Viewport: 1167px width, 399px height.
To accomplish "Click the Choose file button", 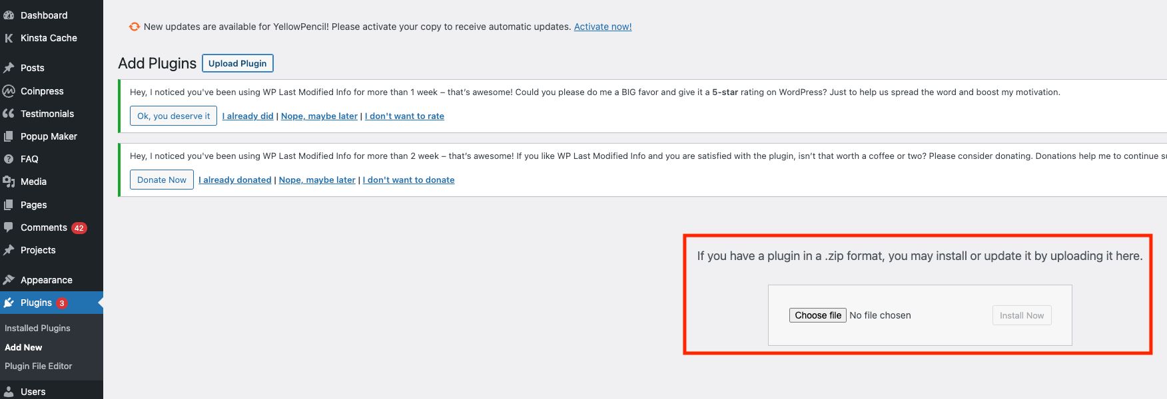I will 817,315.
